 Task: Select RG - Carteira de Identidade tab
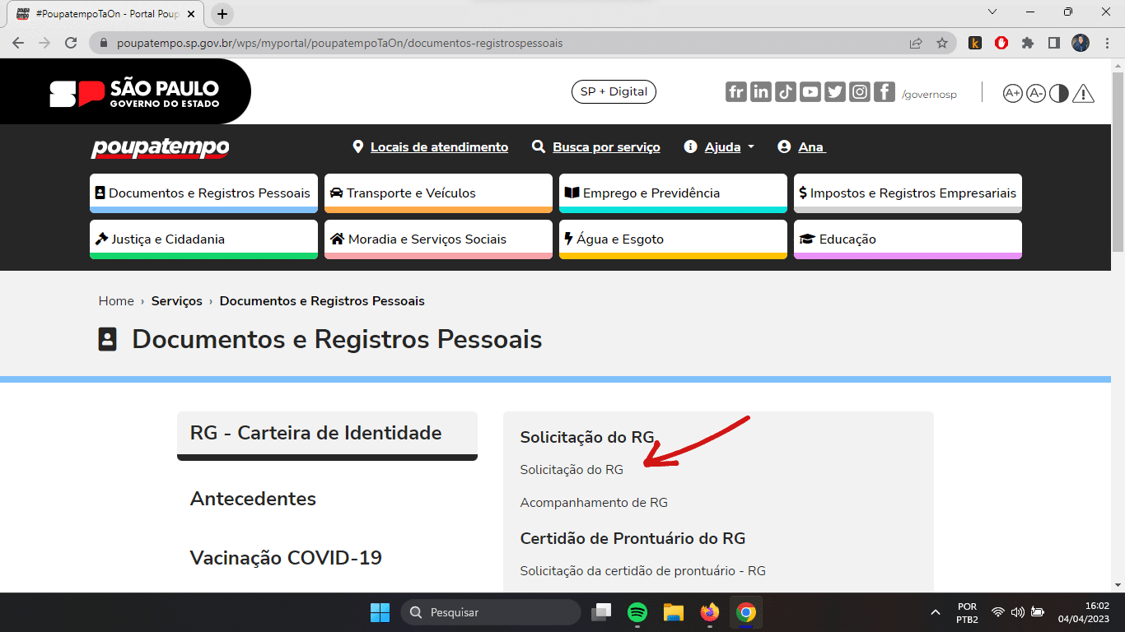[x=327, y=434]
